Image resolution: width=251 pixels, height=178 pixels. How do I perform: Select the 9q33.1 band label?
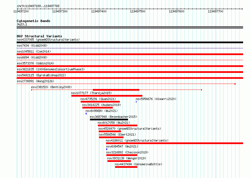click(x=22, y=24)
